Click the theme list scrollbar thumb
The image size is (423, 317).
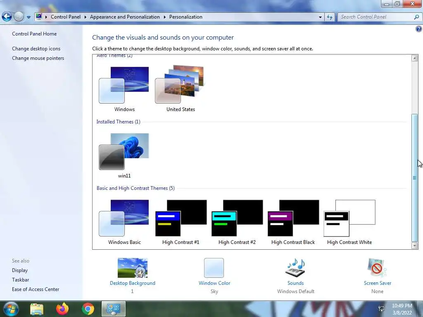tap(415, 178)
